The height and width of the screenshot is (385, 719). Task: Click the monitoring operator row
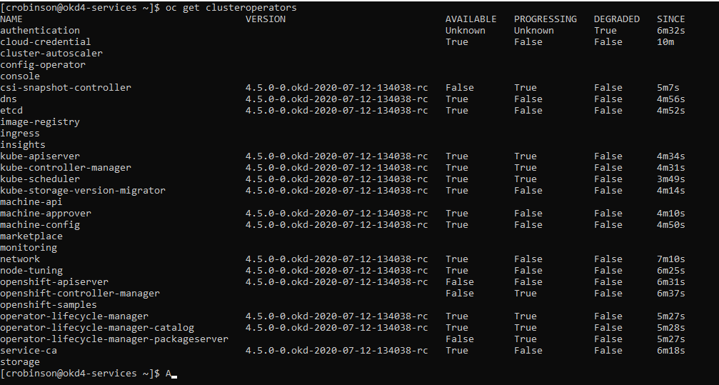(29, 248)
